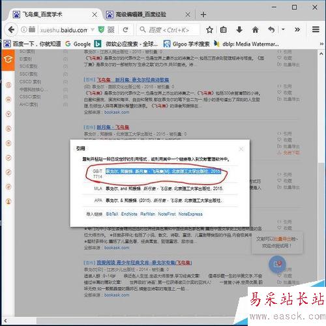The width and height of the screenshot is (326, 326).
Task: Select the highlighted GB/T 7714 citation text
Action: pyautogui.click(x=163, y=171)
